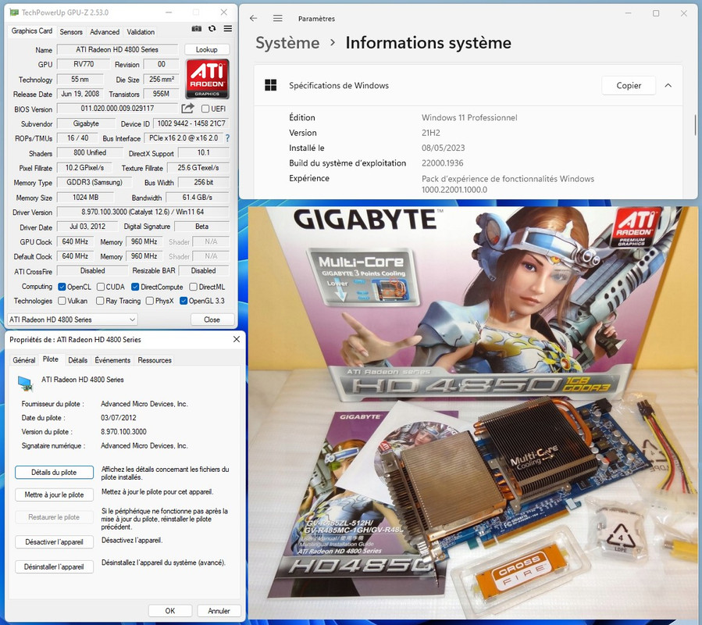Click the '8.970.100.3000' Version du pilote value
This screenshot has height=625, width=702.
point(123,431)
